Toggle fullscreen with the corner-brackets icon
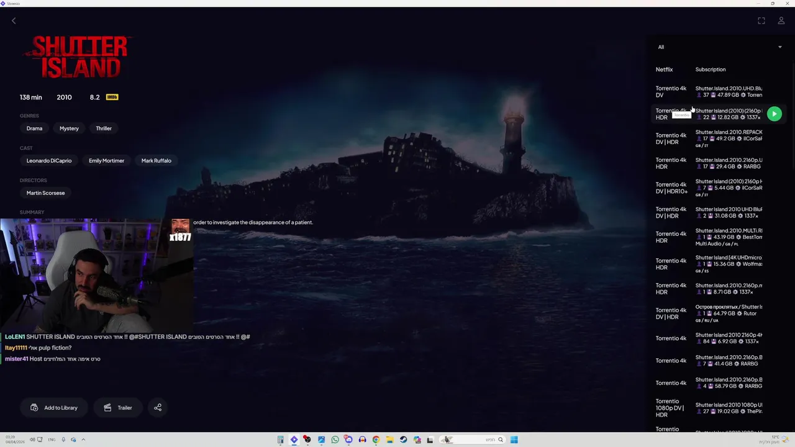Image resolution: width=795 pixels, height=447 pixels. click(x=761, y=20)
